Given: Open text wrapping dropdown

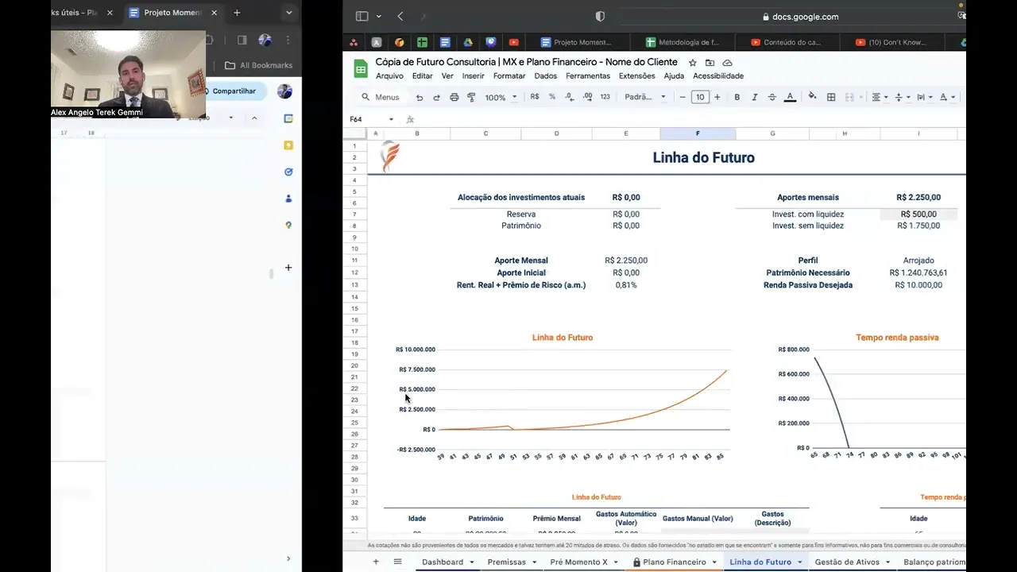Looking at the screenshot, I should 924,97.
